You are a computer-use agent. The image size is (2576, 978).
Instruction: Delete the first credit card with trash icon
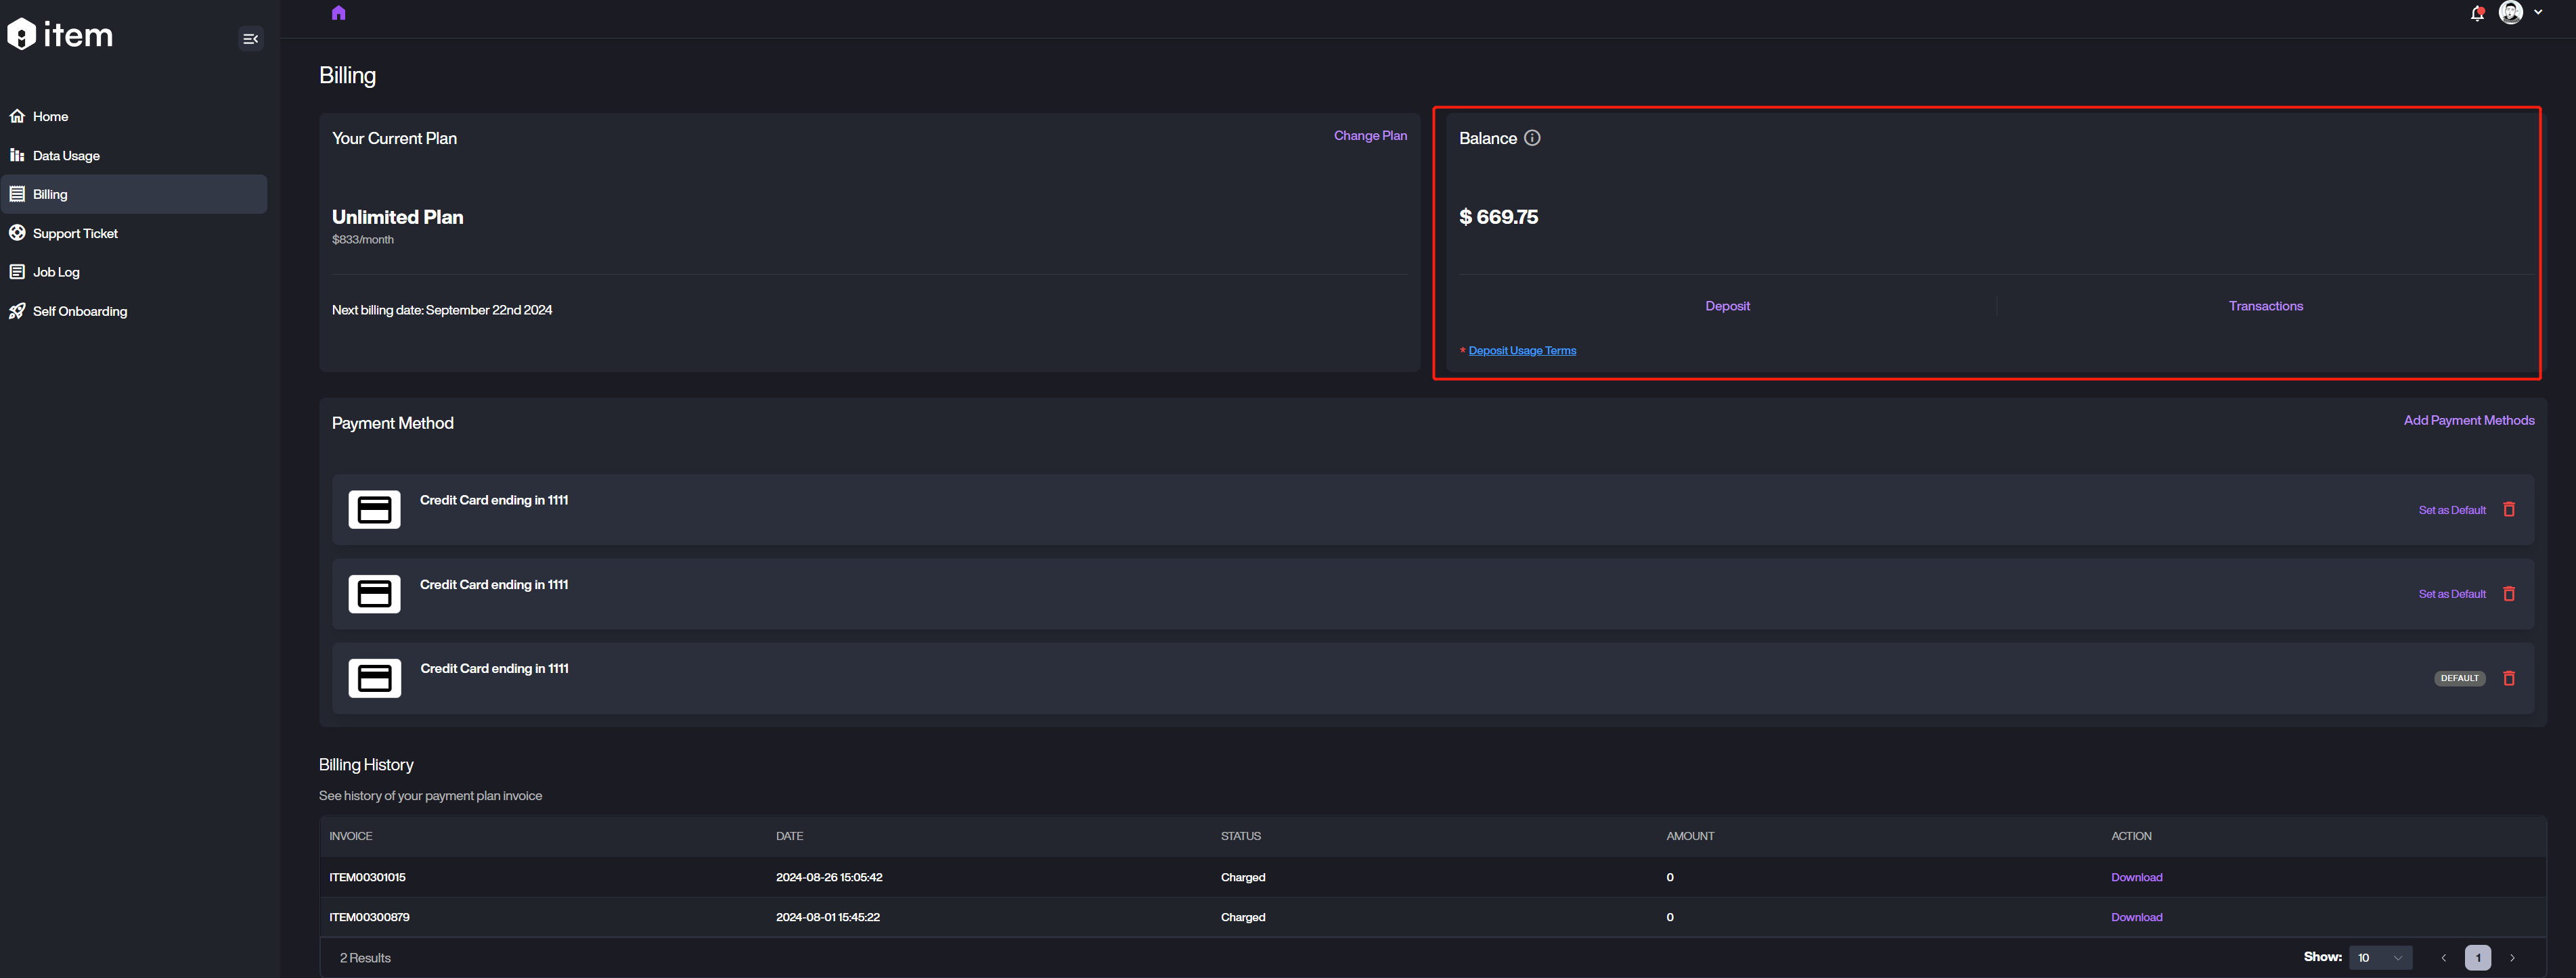(x=2509, y=509)
